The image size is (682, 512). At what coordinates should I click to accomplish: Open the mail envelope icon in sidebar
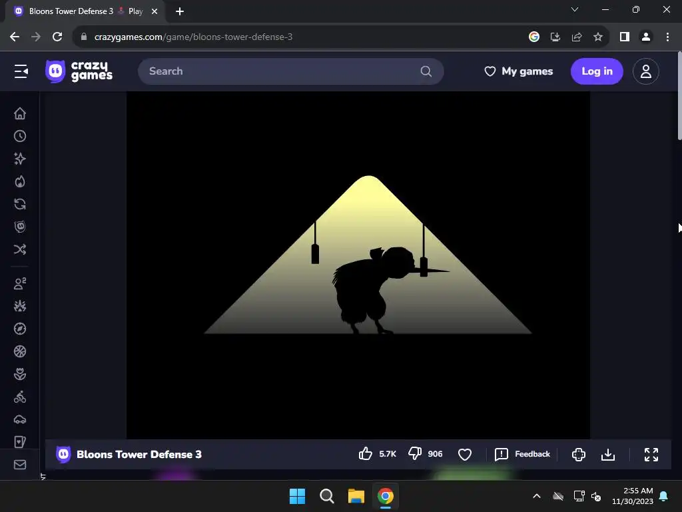[20, 465]
